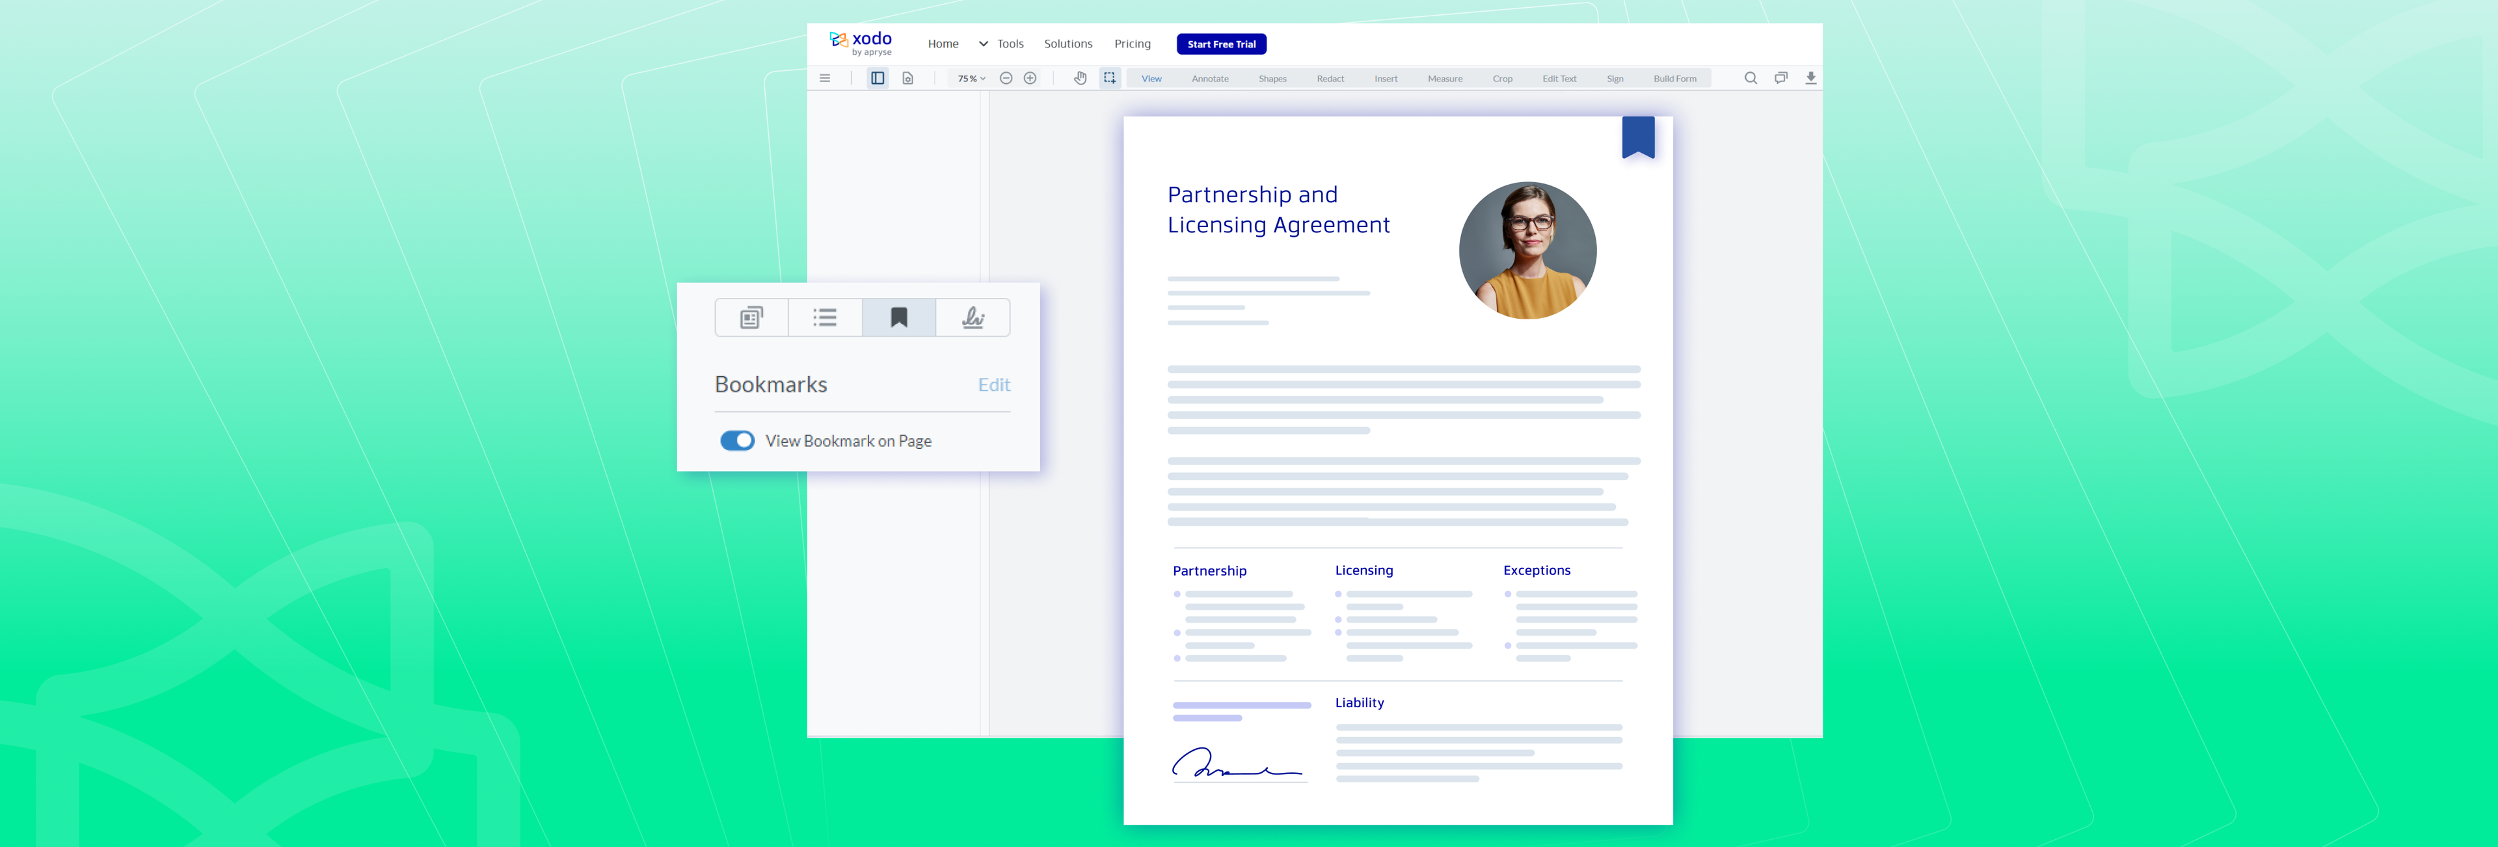The width and height of the screenshot is (2498, 847).
Task: Select the rectangular Select tool
Action: click(x=1109, y=79)
